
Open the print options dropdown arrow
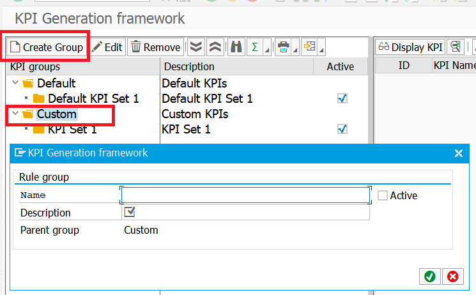tap(296, 50)
